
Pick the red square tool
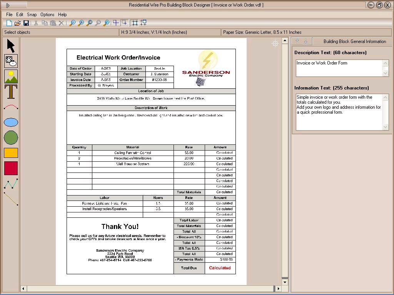point(11,168)
